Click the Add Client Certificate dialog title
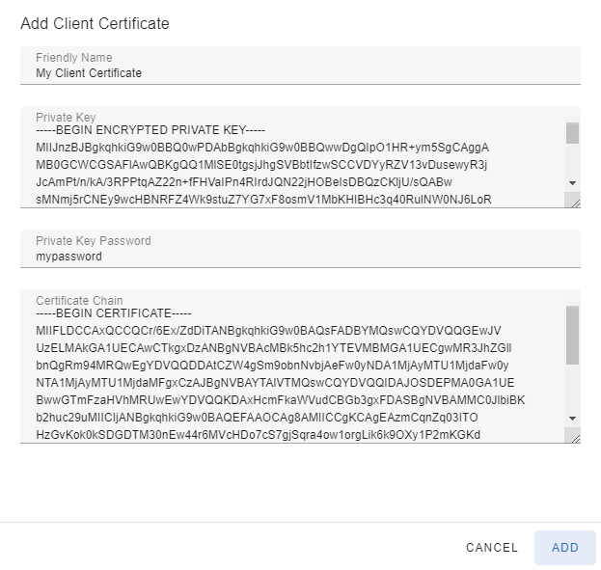This screenshot has height=570, width=601. pos(95,23)
